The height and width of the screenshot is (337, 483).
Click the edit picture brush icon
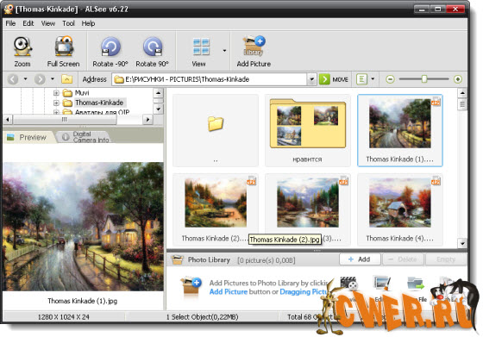[382, 284]
